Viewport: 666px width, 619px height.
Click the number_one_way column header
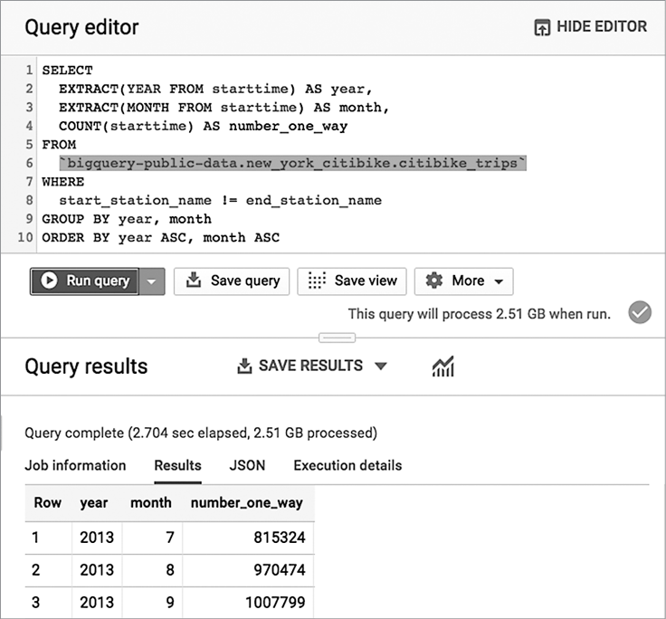tap(247, 502)
